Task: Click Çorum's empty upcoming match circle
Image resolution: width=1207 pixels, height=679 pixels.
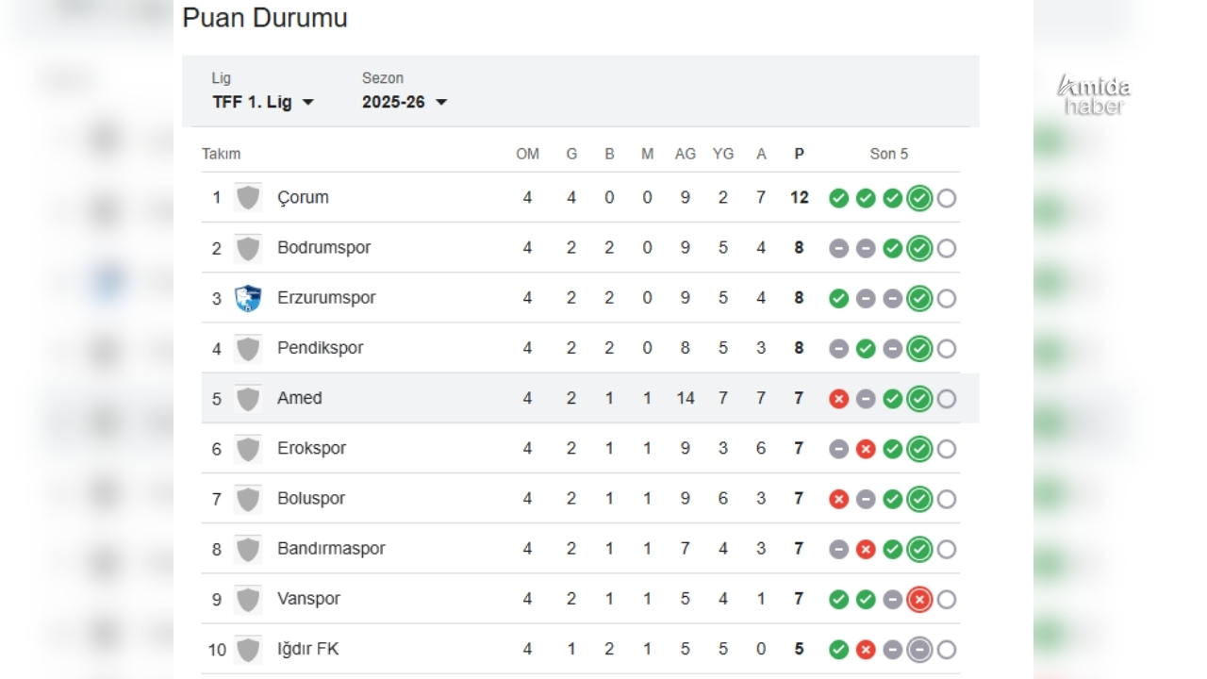Action: pyautogui.click(x=947, y=198)
